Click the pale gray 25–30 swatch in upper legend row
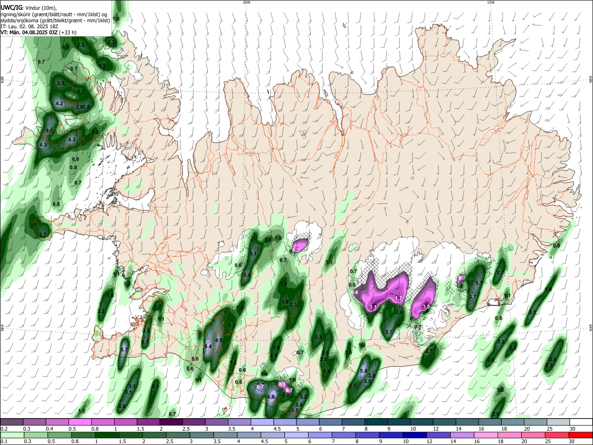This screenshot has width=593, height=445. click(559, 422)
